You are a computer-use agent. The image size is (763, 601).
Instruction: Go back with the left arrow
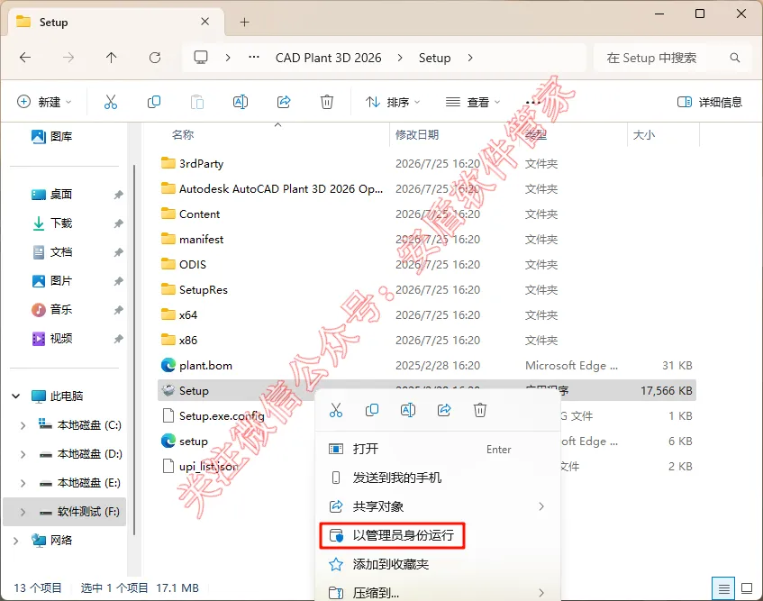[x=25, y=58]
